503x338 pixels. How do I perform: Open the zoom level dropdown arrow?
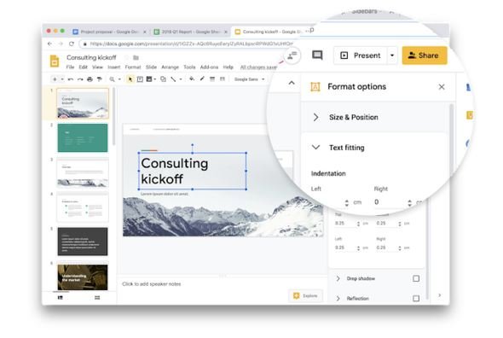pos(119,79)
